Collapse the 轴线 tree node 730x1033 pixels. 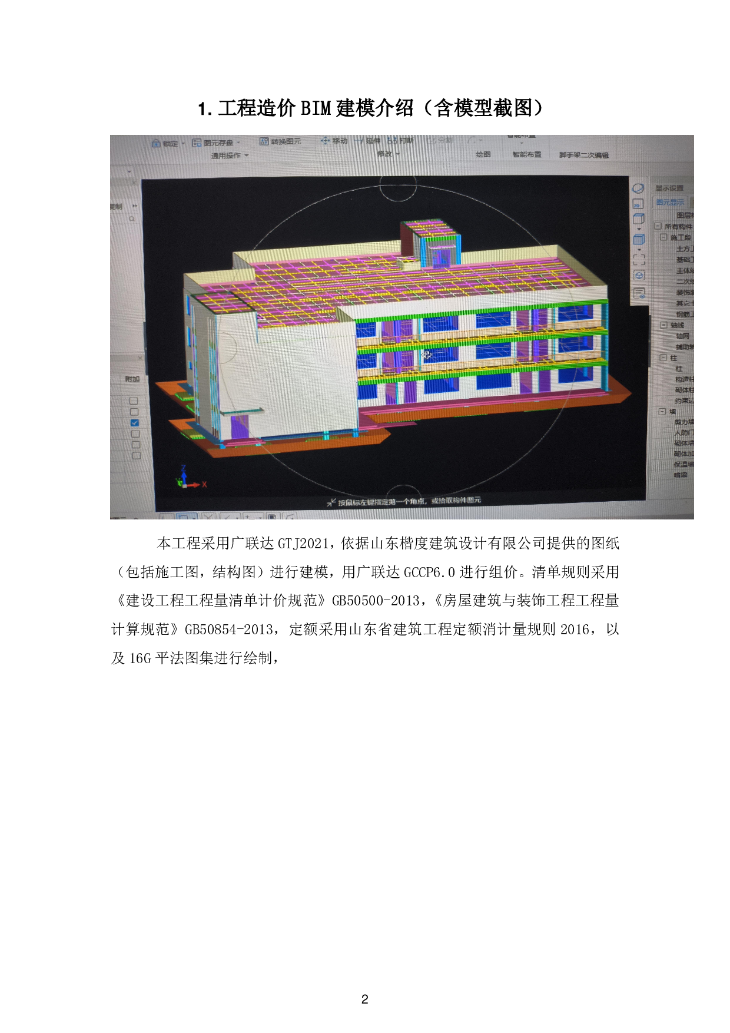click(663, 325)
